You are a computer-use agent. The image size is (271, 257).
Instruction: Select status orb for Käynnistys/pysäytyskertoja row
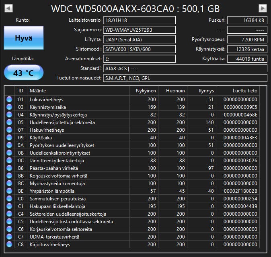tap(9, 114)
